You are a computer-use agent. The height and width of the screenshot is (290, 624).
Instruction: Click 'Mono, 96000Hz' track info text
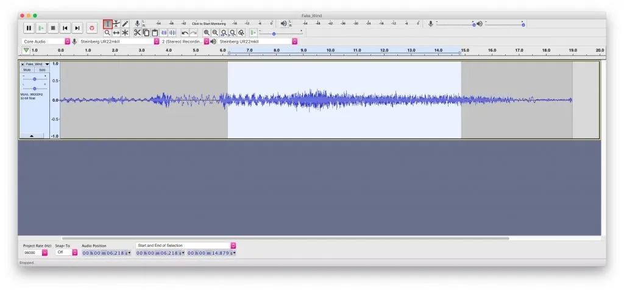pyautogui.click(x=32, y=94)
